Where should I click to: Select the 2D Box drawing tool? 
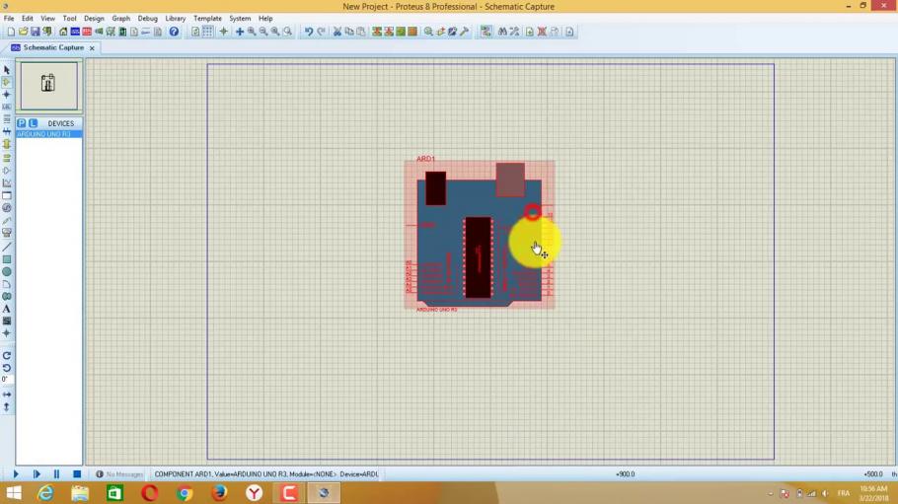pos(7,259)
